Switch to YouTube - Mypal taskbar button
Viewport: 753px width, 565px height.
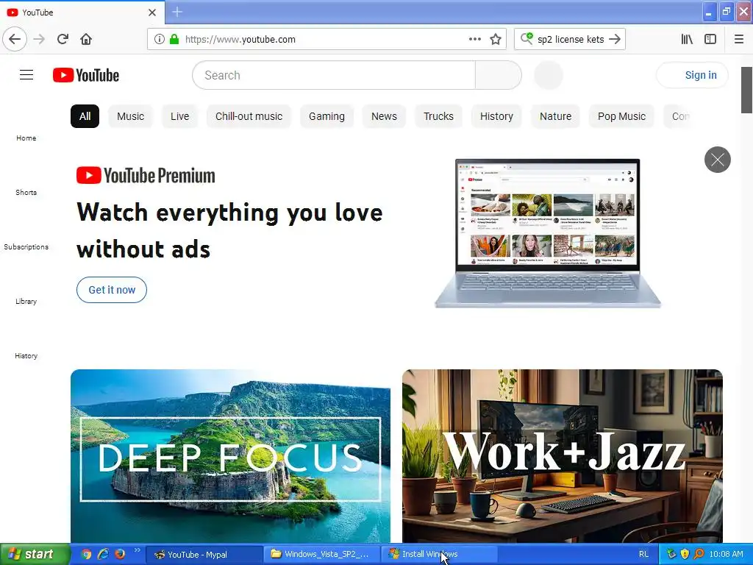point(203,555)
